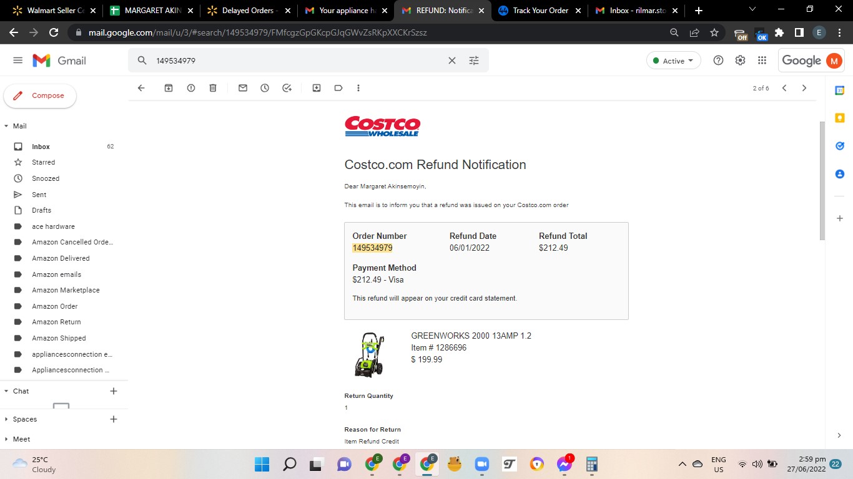The width and height of the screenshot is (853, 479).
Task: Open Chrome tab search dropdown
Action: click(752, 9)
